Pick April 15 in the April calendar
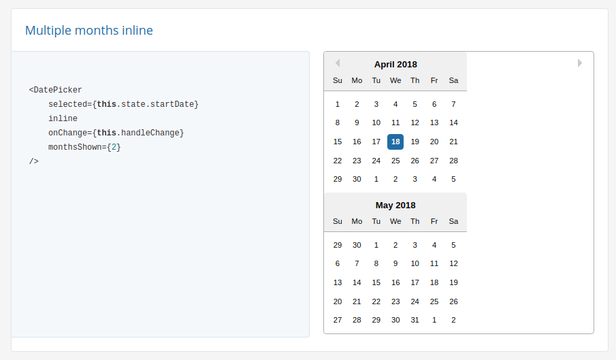The width and height of the screenshot is (616, 360). coord(338,142)
